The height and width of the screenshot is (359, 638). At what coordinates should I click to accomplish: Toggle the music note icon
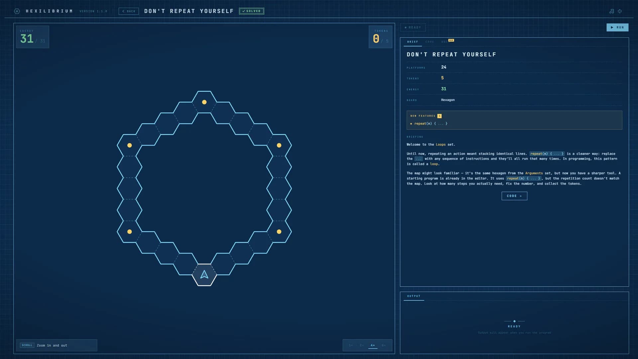click(x=611, y=11)
